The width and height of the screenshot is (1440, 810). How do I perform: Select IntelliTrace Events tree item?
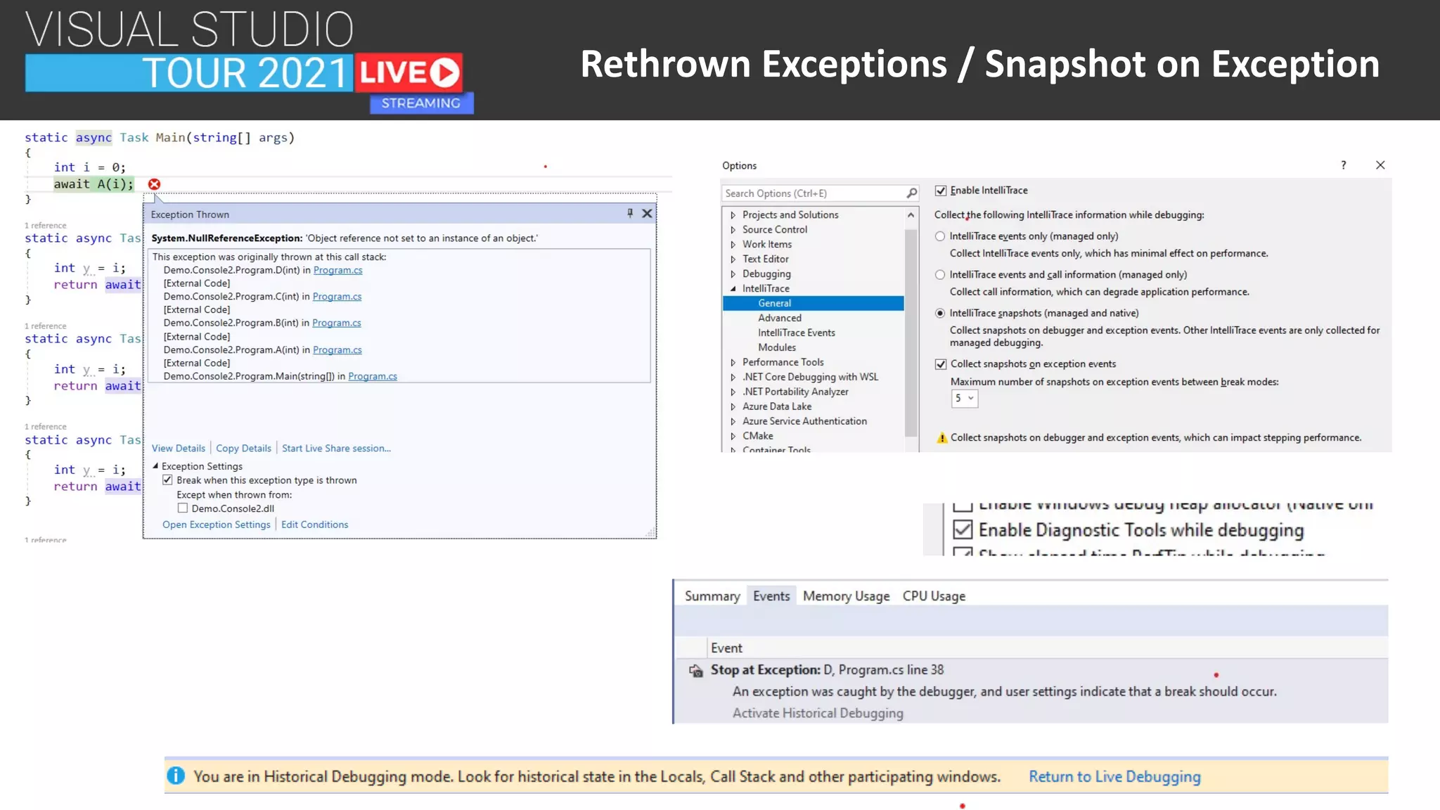pos(796,333)
